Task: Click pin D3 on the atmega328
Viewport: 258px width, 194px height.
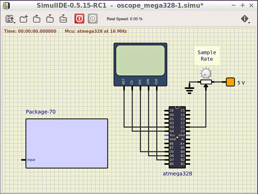Action: [x=166, y=127]
